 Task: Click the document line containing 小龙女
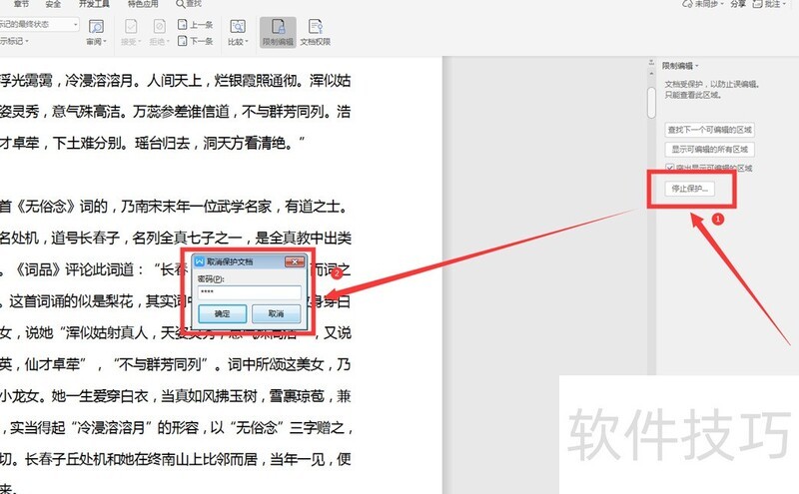pyautogui.click(x=176, y=396)
